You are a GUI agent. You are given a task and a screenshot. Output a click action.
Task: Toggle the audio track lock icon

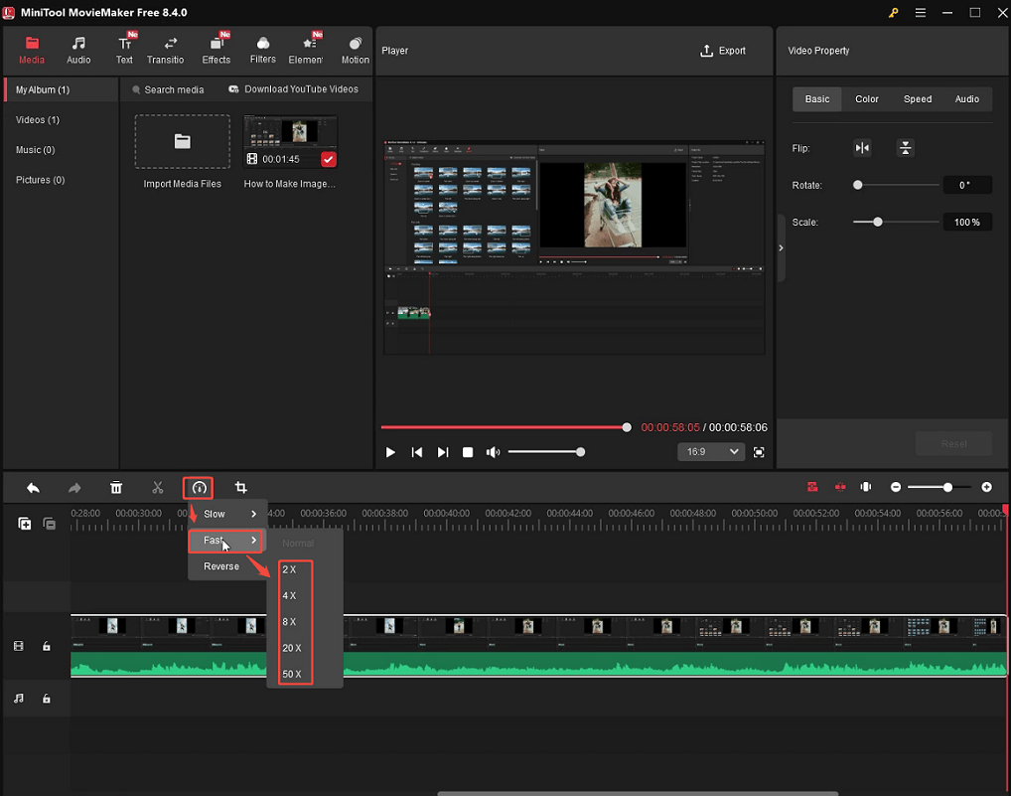click(x=46, y=699)
